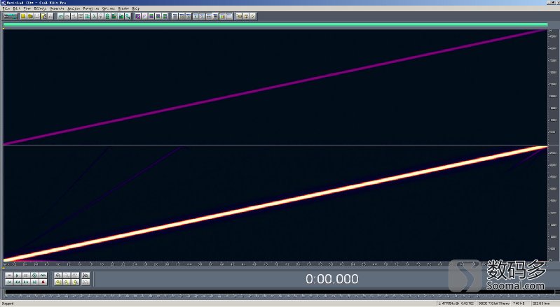Click the 'Stopped' status text
Image resolution: width=560 pixels, height=307 pixels.
click(x=8, y=304)
